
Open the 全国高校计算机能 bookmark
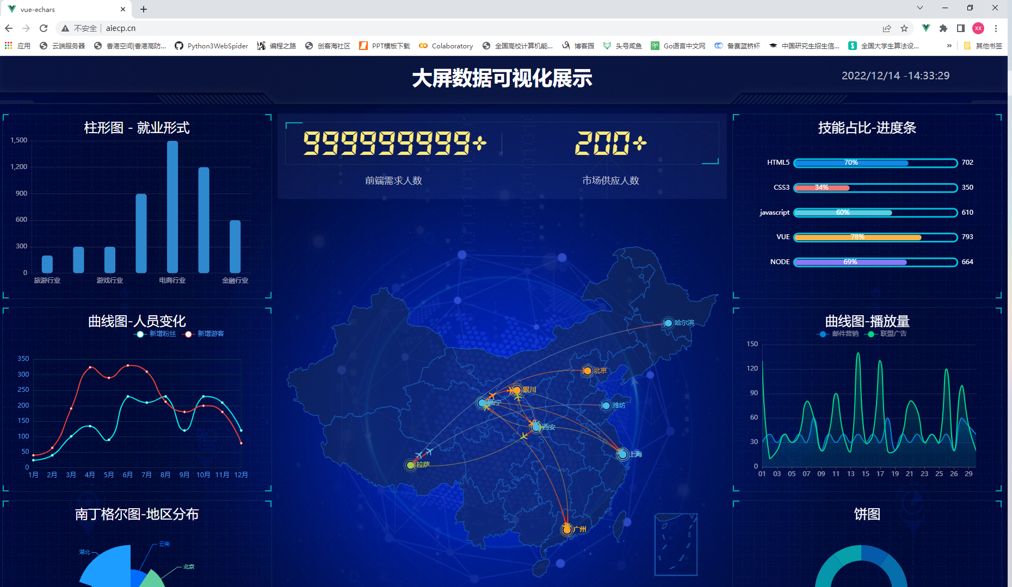[x=517, y=46]
